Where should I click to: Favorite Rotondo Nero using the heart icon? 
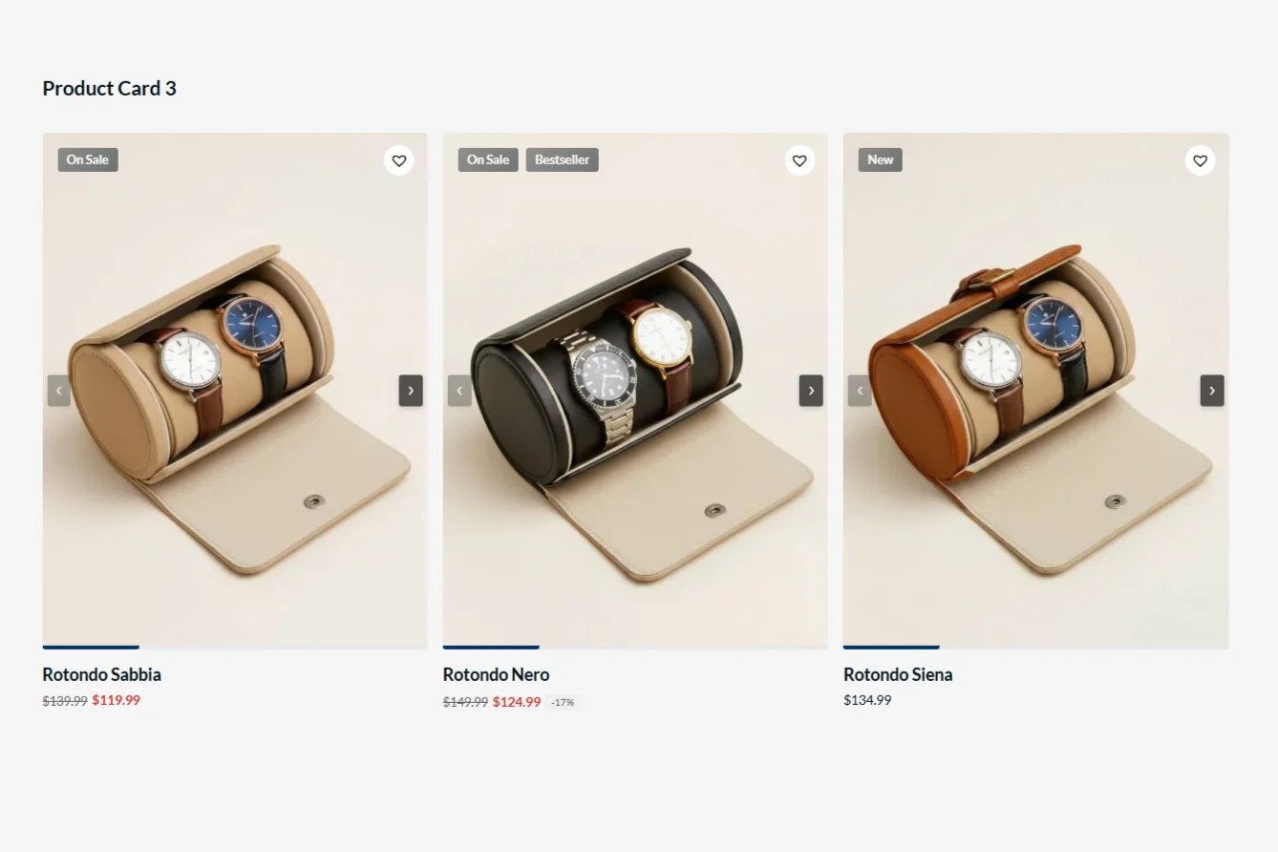pyautogui.click(x=799, y=160)
